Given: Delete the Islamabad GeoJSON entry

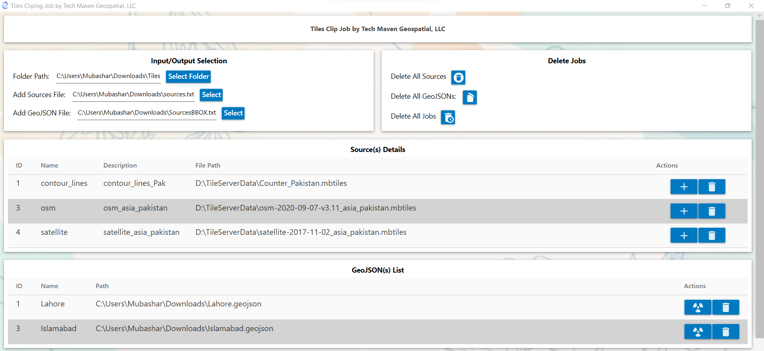Looking at the screenshot, I should point(725,331).
